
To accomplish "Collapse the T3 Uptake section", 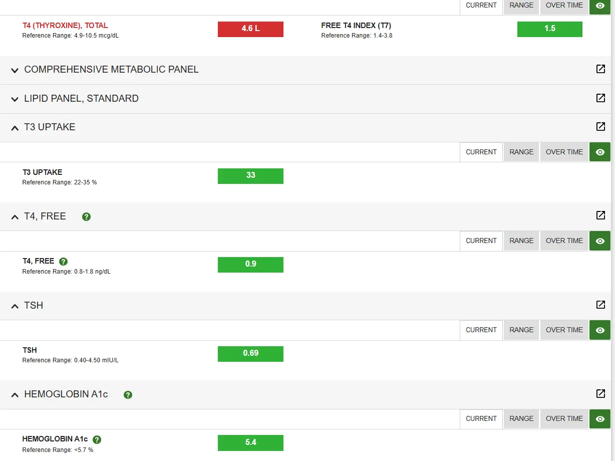I will (15, 128).
